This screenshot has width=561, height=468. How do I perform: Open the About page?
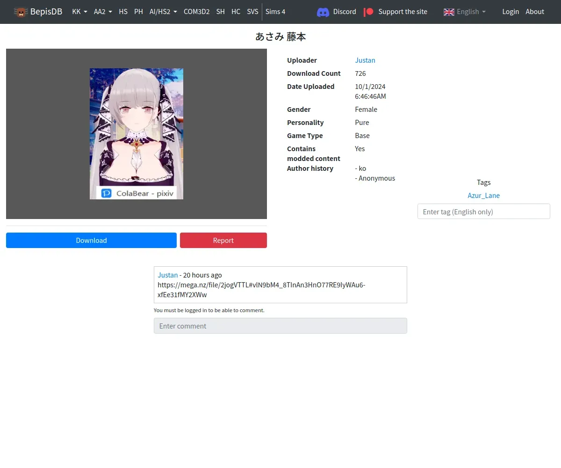(x=535, y=12)
